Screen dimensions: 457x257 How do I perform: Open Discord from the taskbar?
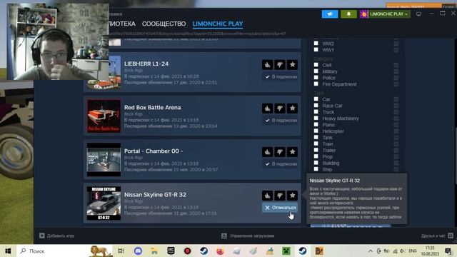coord(138,251)
